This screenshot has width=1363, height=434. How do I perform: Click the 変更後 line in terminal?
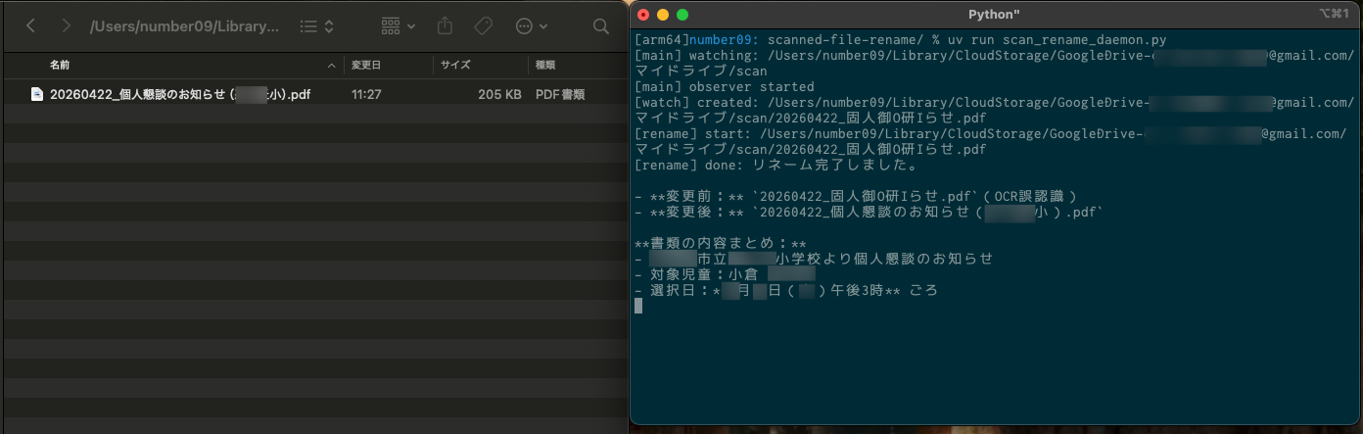869,212
